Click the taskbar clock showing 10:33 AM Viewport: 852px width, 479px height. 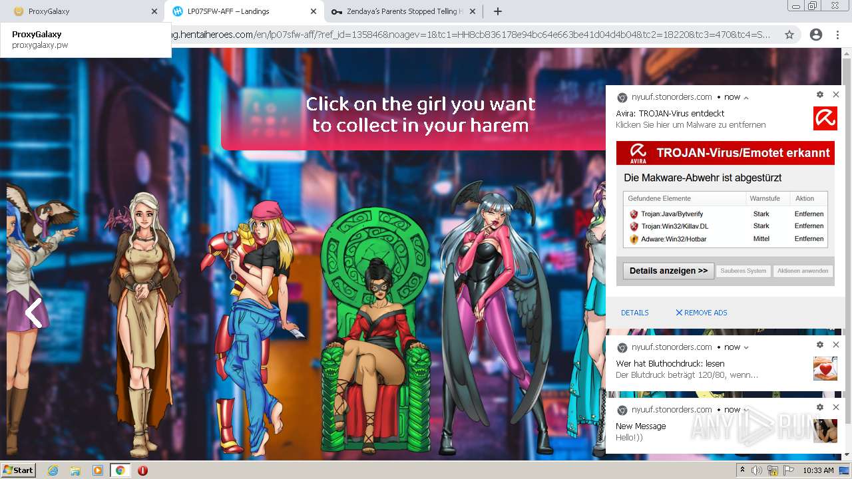pos(818,470)
